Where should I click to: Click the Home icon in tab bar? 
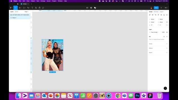(x=18, y=4)
